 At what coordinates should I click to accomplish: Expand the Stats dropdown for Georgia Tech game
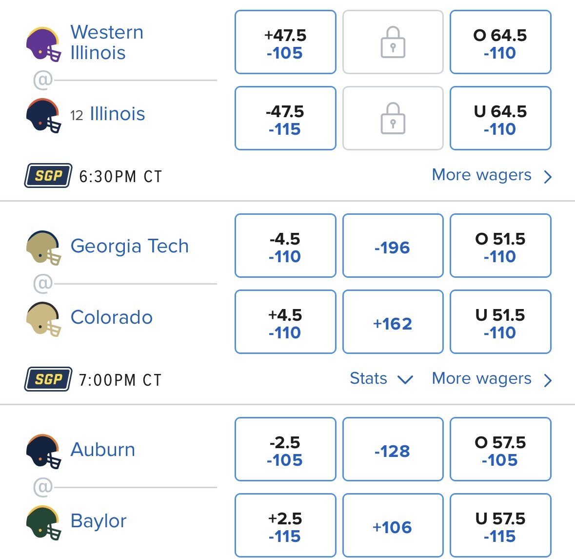point(381,378)
